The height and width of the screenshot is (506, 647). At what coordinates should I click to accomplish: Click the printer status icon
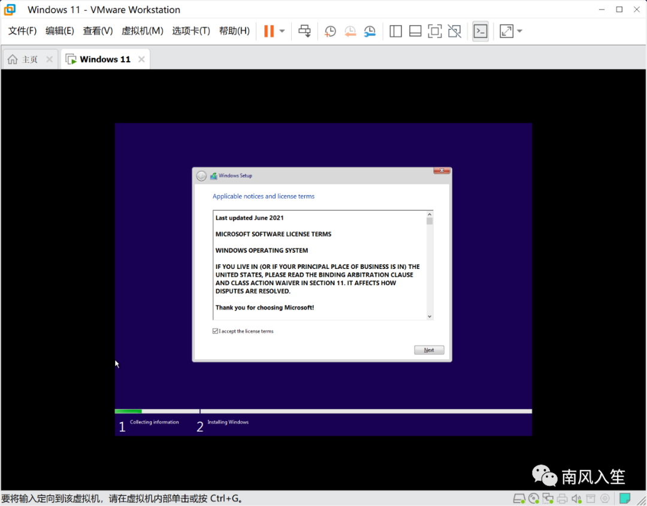point(562,499)
